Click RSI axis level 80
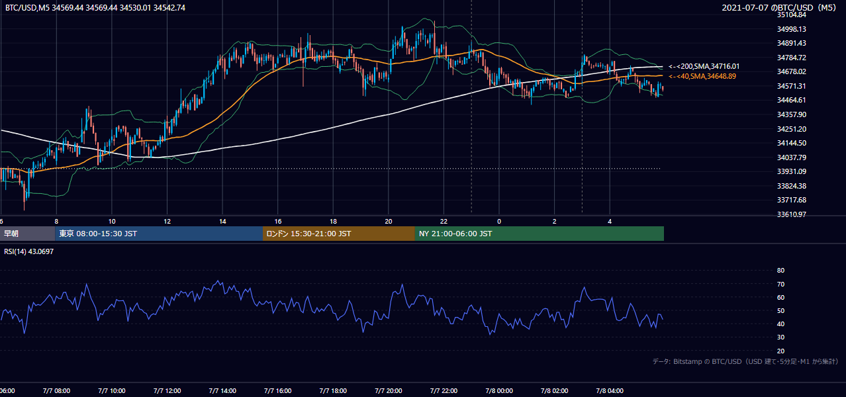The height and width of the screenshot is (397, 846). (x=780, y=271)
